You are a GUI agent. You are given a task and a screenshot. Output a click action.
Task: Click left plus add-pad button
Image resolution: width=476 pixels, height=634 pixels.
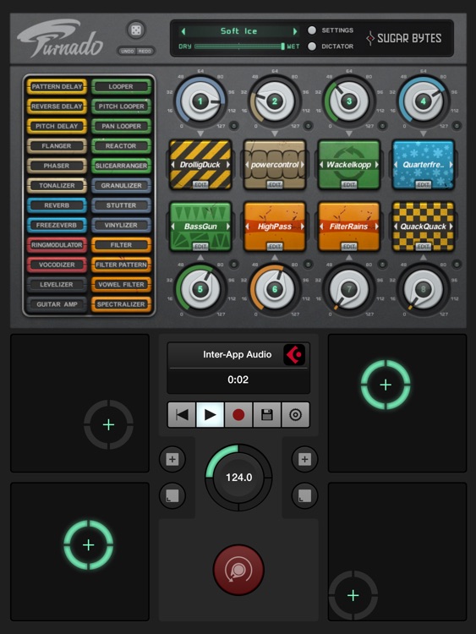[x=172, y=459]
